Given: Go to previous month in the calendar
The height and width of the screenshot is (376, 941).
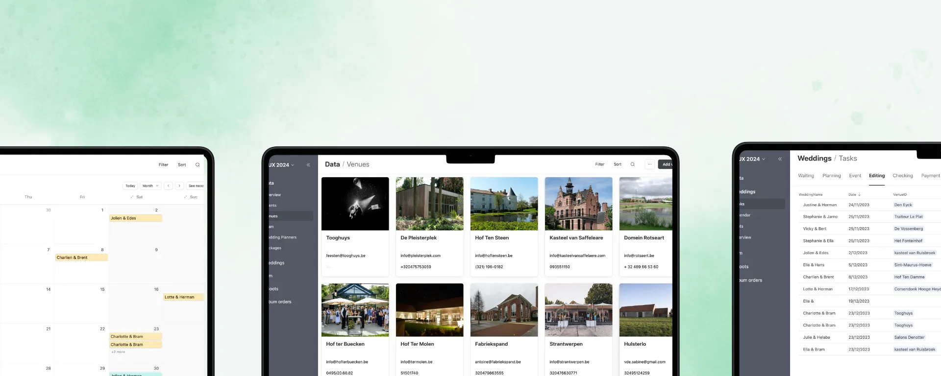Looking at the screenshot, I should (168, 186).
